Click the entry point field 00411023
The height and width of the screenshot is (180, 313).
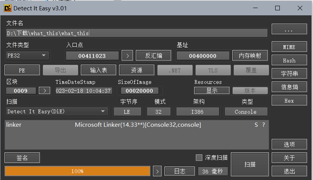point(92,56)
